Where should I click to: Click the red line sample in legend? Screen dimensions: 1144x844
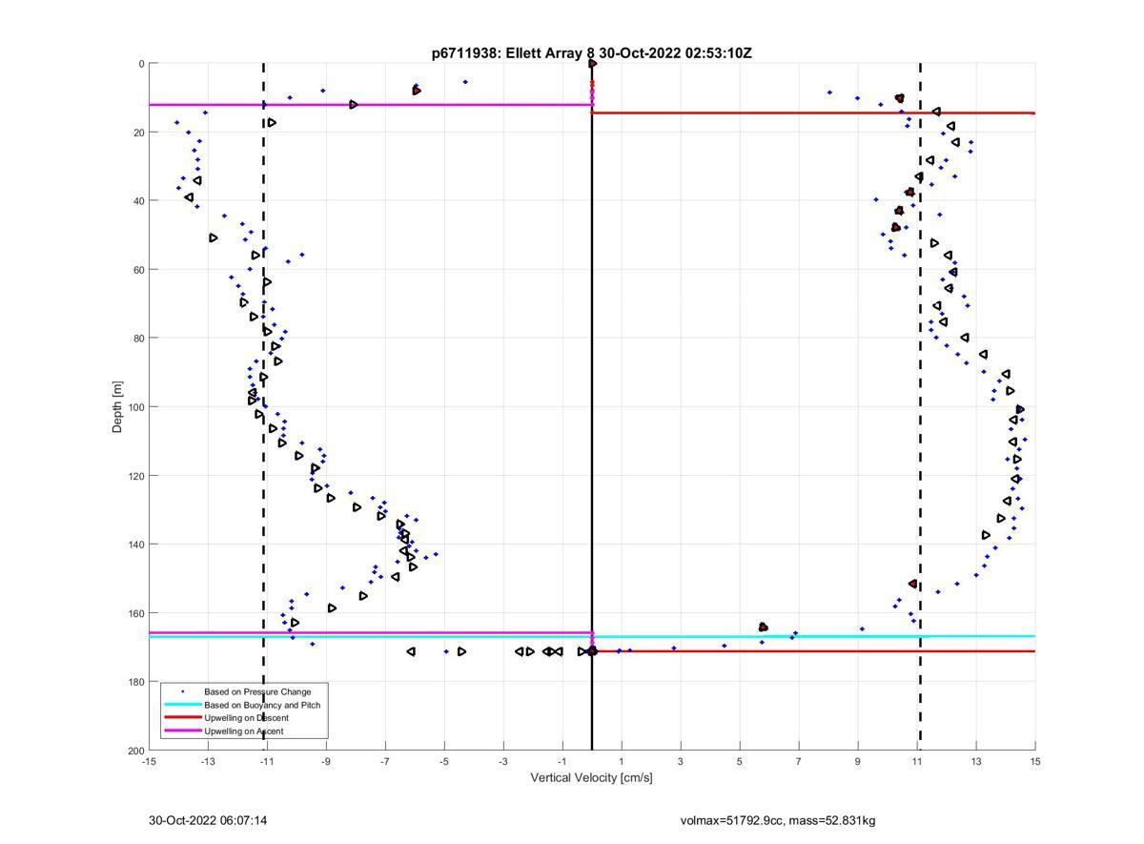pyautogui.click(x=182, y=718)
